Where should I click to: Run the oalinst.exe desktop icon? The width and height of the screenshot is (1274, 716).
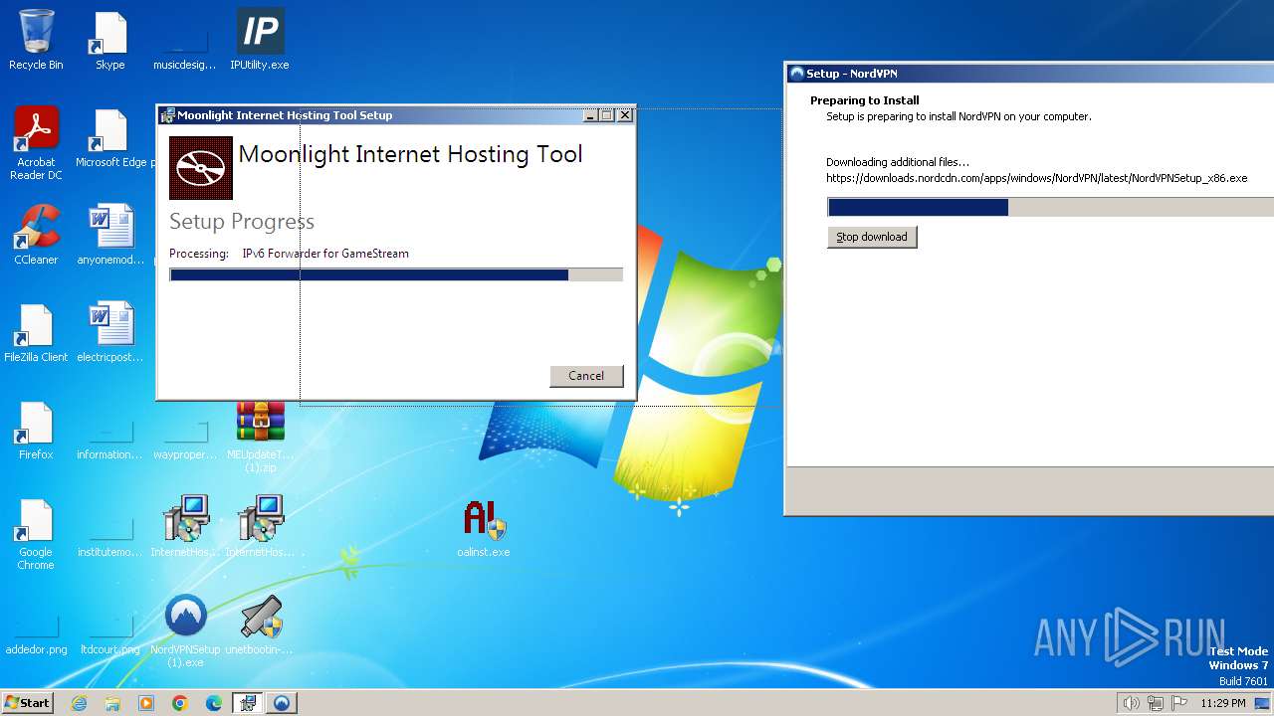click(483, 528)
